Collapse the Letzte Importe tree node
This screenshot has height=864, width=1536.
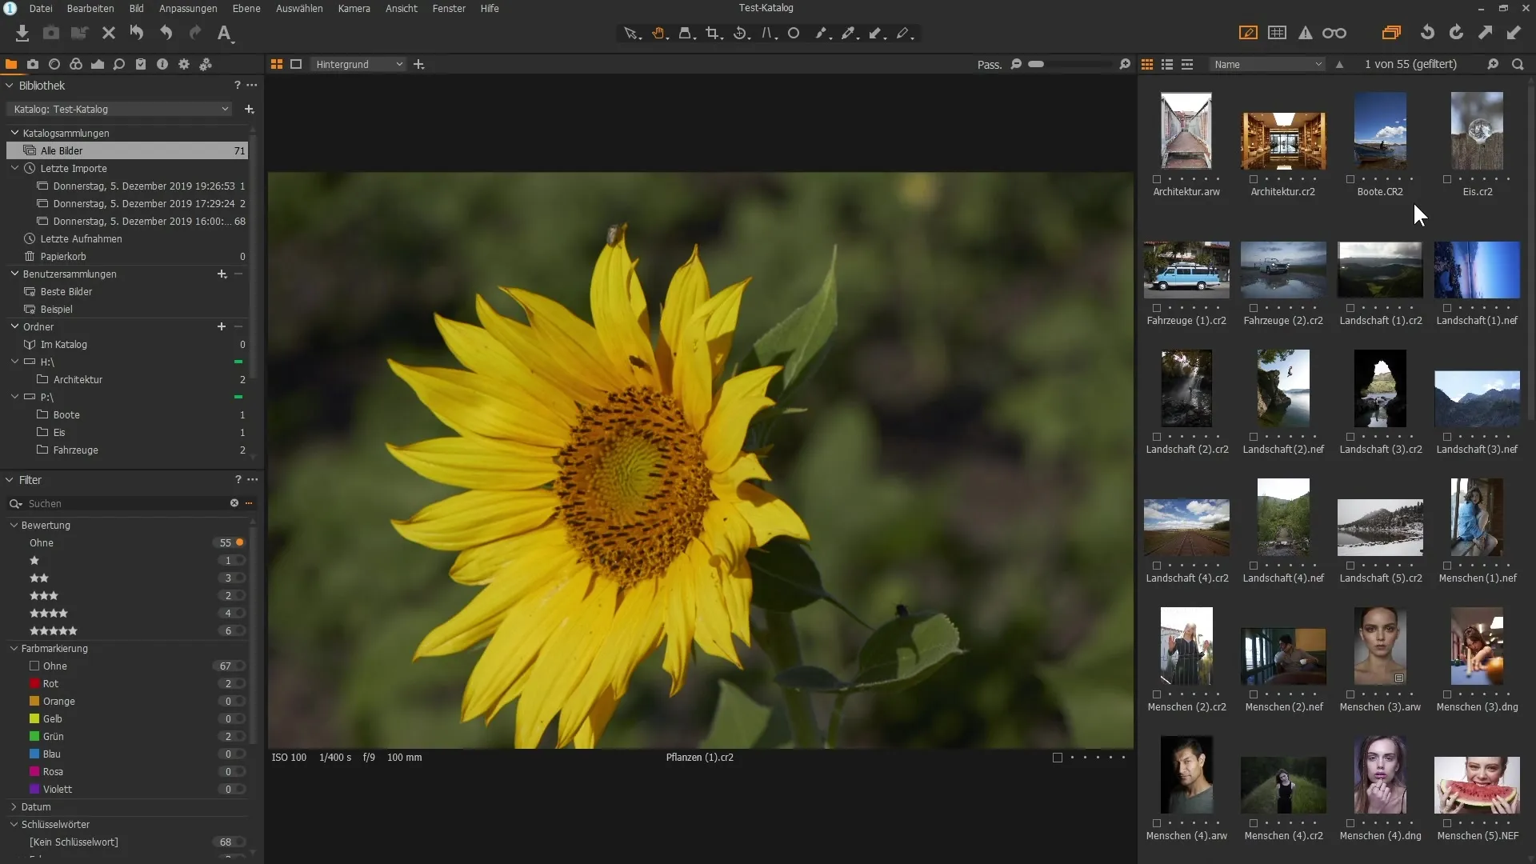[14, 168]
